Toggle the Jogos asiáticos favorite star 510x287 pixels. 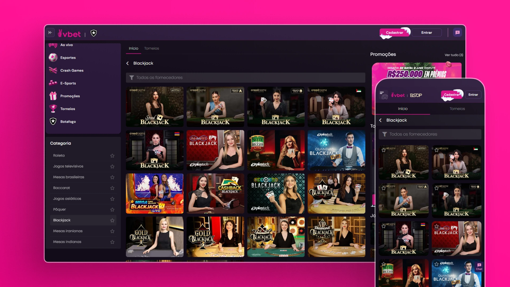(112, 199)
